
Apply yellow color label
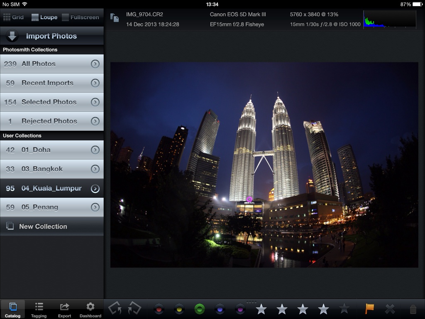(x=179, y=309)
